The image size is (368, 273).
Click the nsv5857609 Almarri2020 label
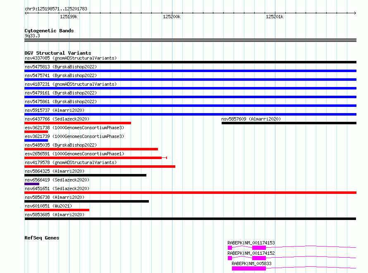251,119
